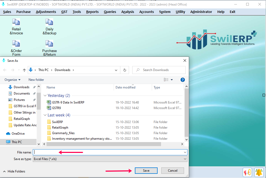
Task: Open the Save as type dropdown
Action: [x=110, y=159]
